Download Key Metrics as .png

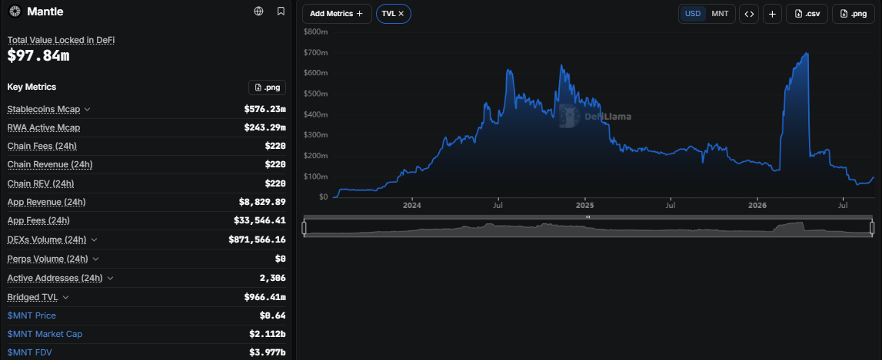pos(267,88)
